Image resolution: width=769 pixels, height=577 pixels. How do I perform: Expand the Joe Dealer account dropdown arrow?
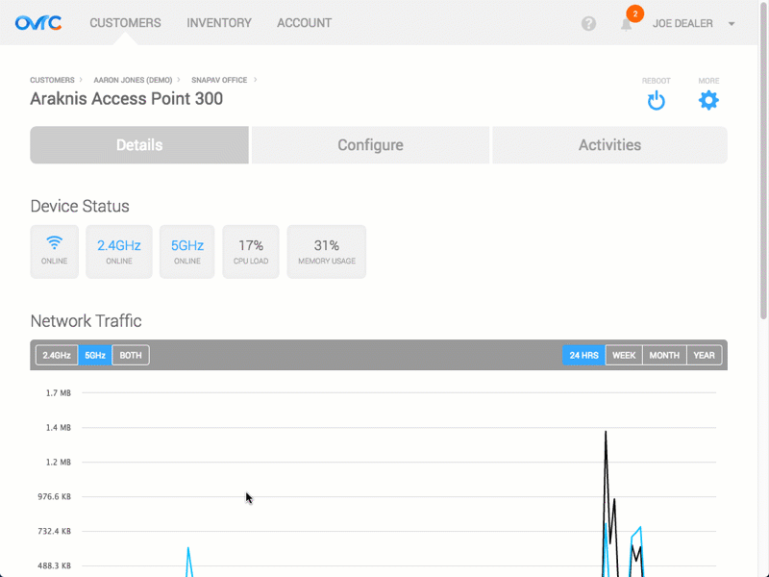(x=732, y=23)
